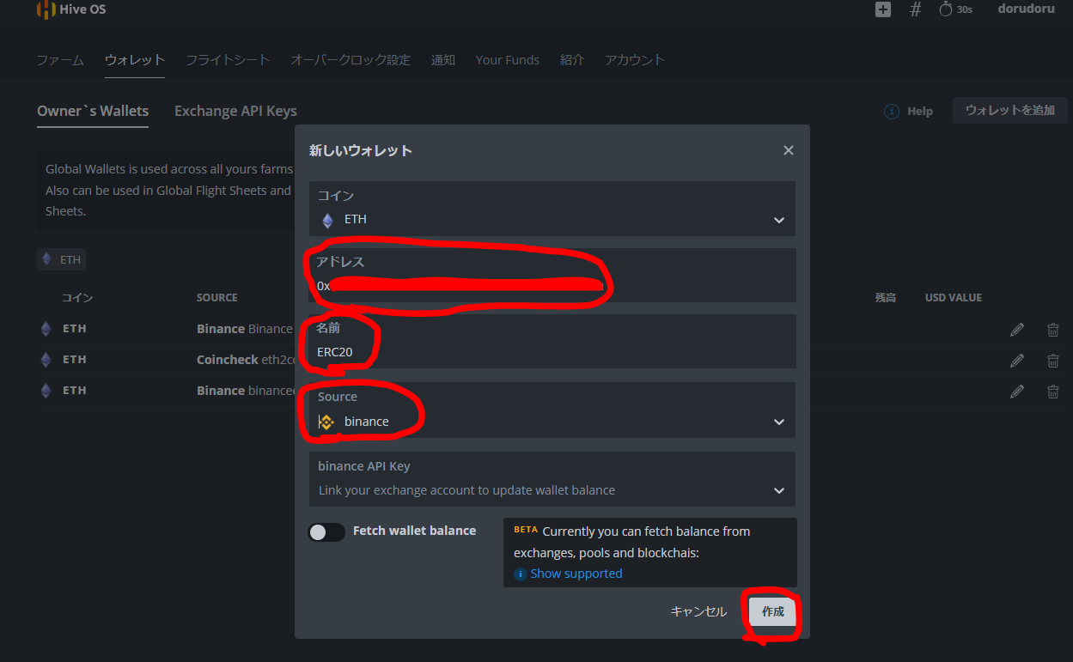Open the Source binance dropdown
The height and width of the screenshot is (662, 1073).
(778, 422)
